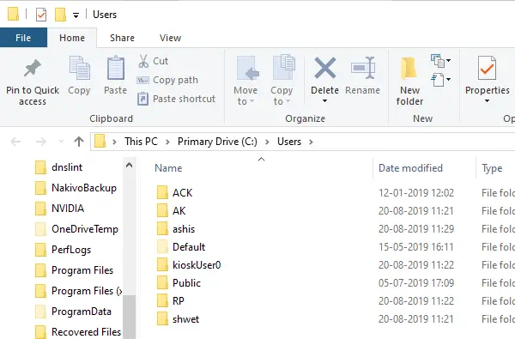The width and height of the screenshot is (515, 339).
Task: Click the Paste clipboard icon
Action: point(116,68)
